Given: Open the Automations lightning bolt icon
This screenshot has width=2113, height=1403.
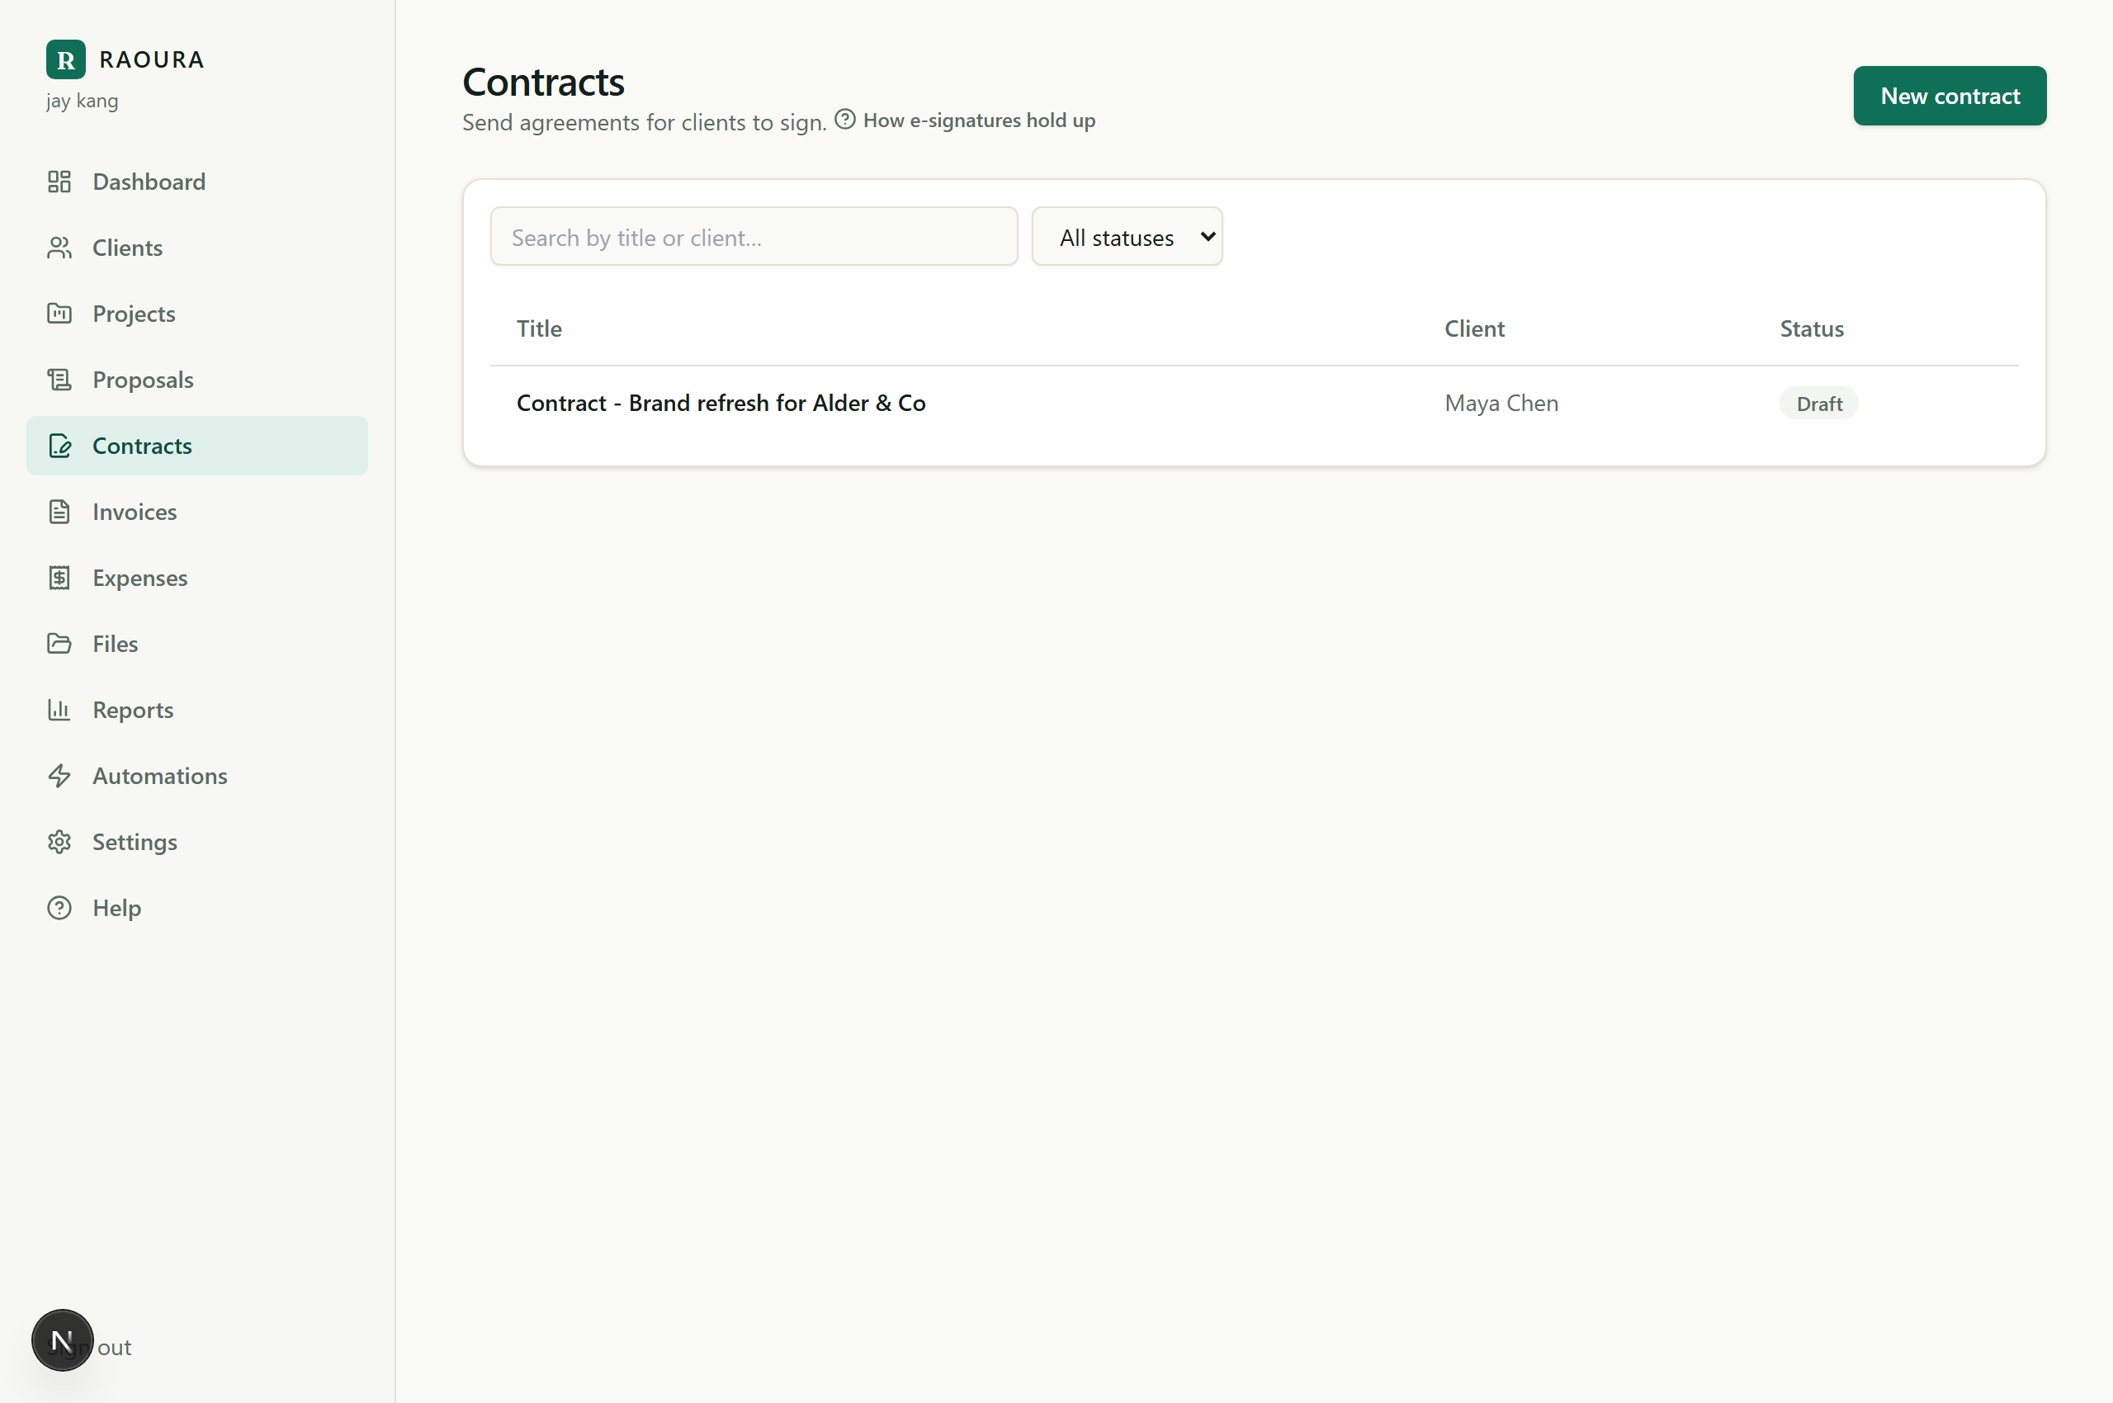Looking at the screenshot, I should click(59, 776).
